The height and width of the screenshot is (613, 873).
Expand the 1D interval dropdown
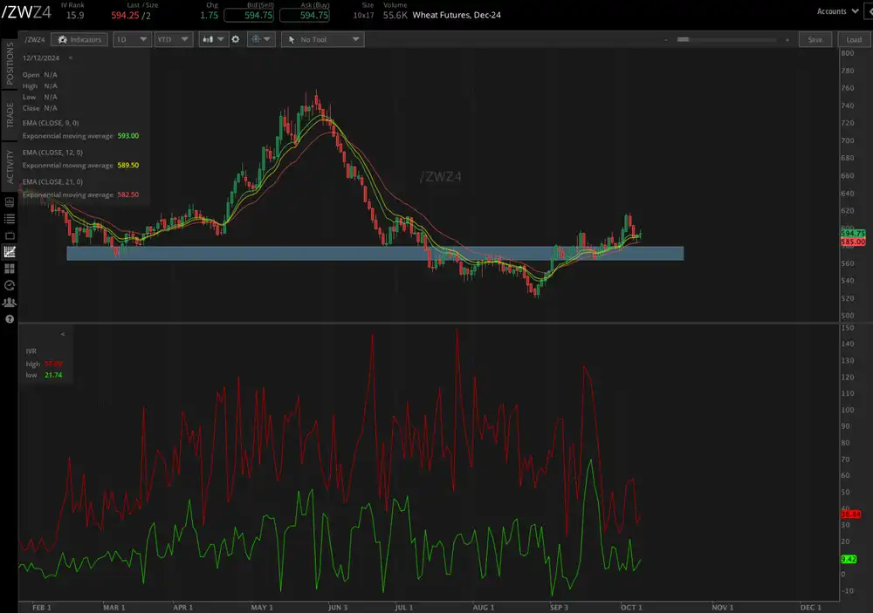132,39
